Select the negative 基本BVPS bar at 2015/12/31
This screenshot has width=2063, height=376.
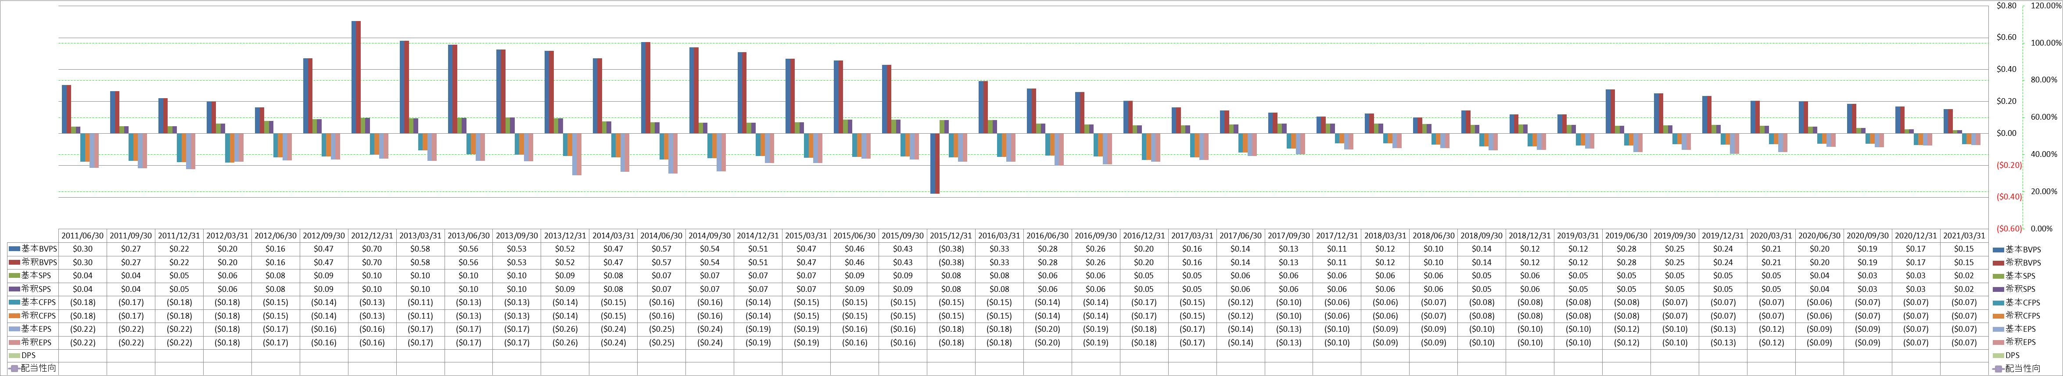[x=933, y=163]
